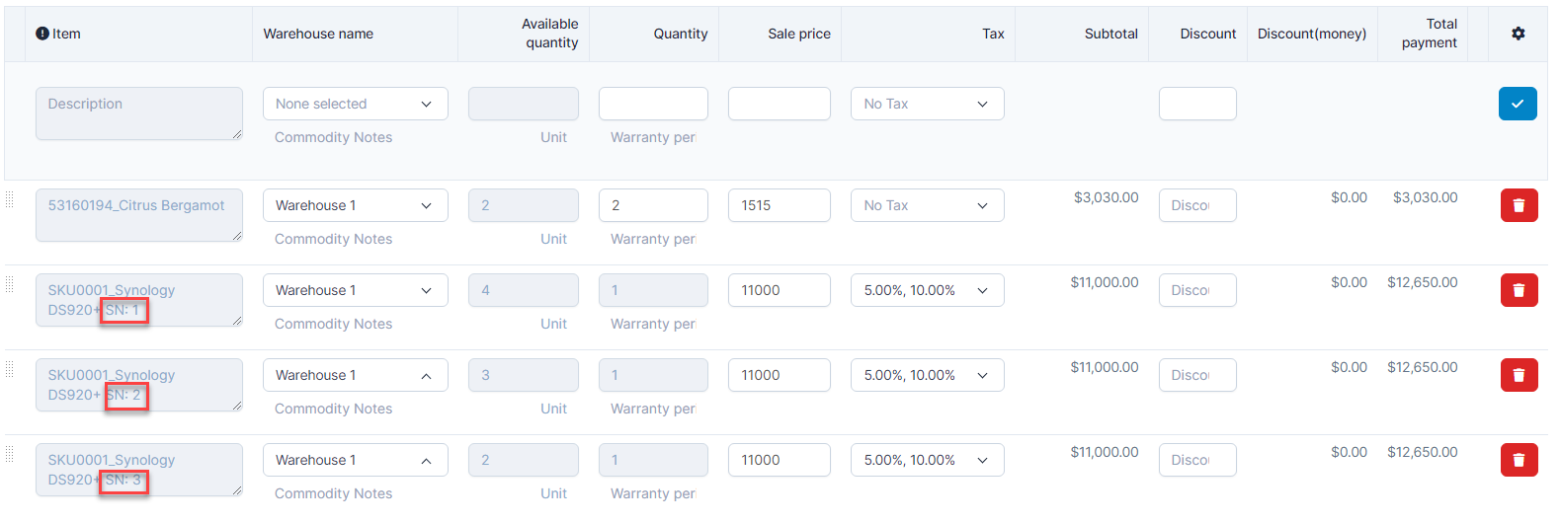Click the empty Sale price field in new row
Screen dimensions: 1561x523
[779, 104]
